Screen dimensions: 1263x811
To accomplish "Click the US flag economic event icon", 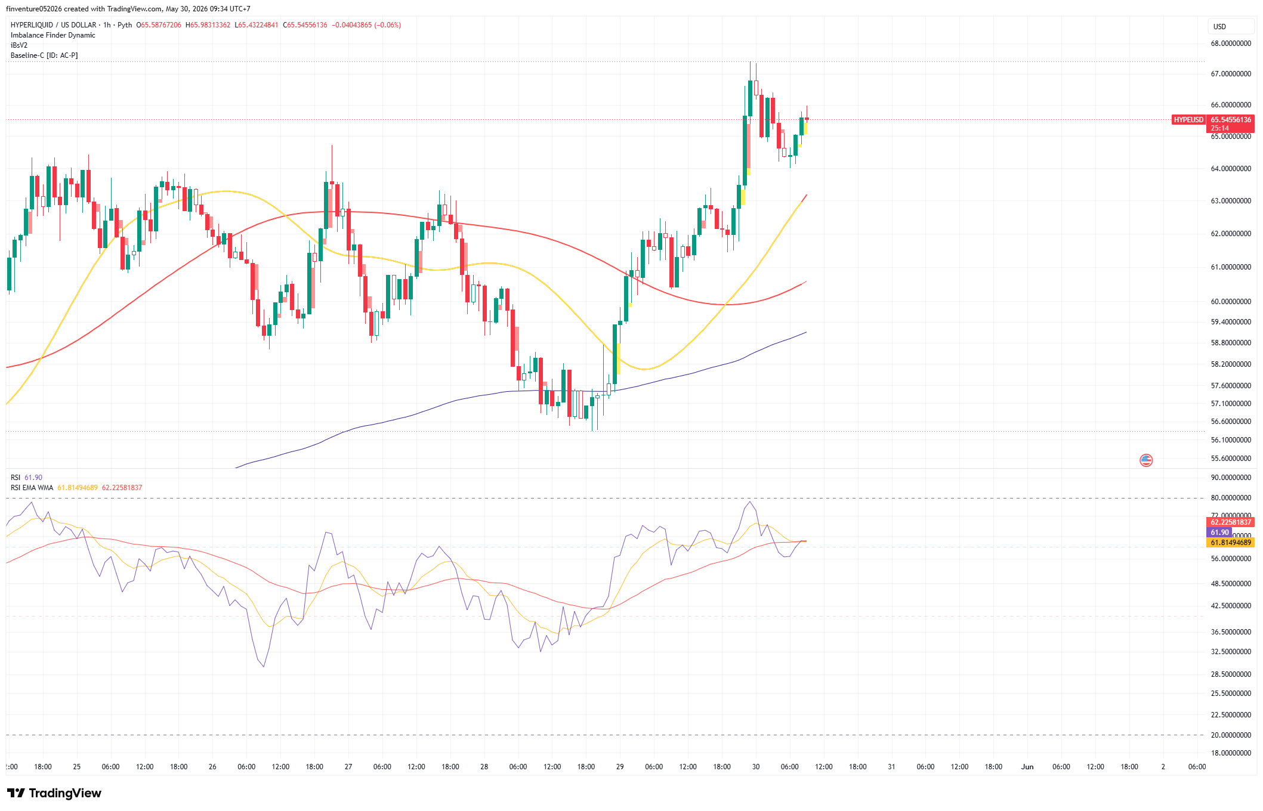I will coord(1146,460).
